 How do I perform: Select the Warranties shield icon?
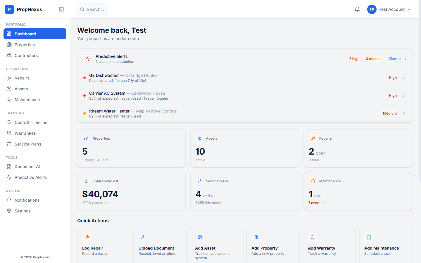click(x=10, y=133)
